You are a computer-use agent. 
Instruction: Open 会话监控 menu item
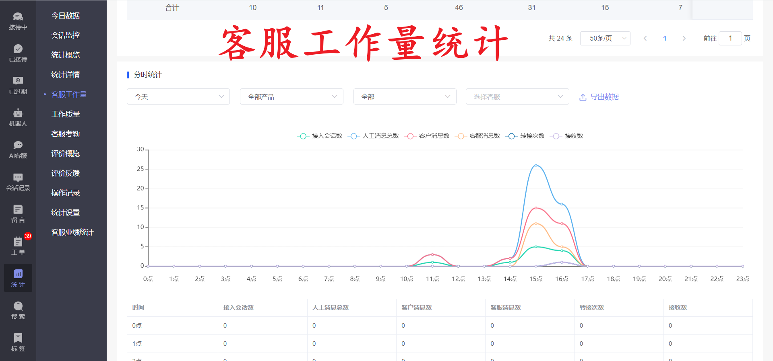(66, 35)
